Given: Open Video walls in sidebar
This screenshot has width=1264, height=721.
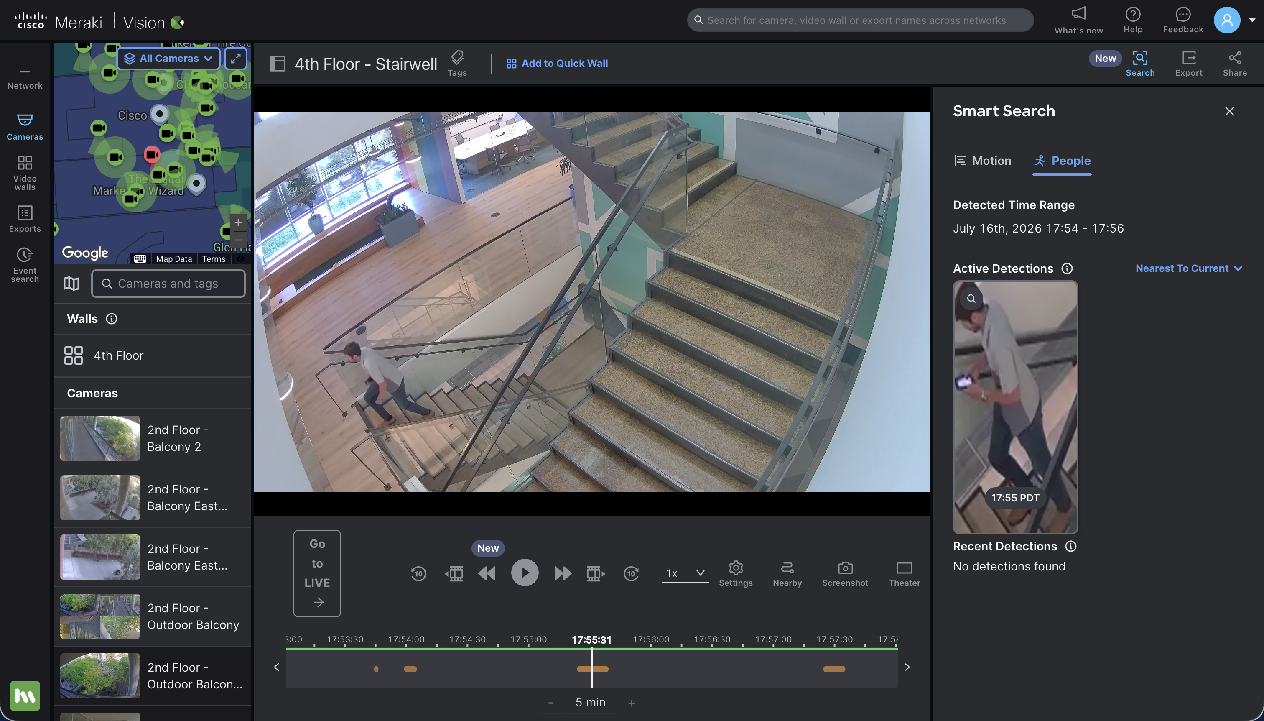Looking at the screenshot, I should coord(25,173).
